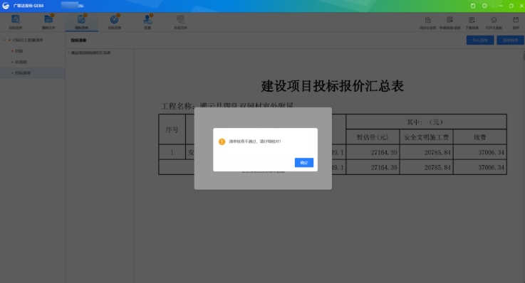
Task: Click the 建设项目投标报价汇总表 title
Action: click(332, 86)
